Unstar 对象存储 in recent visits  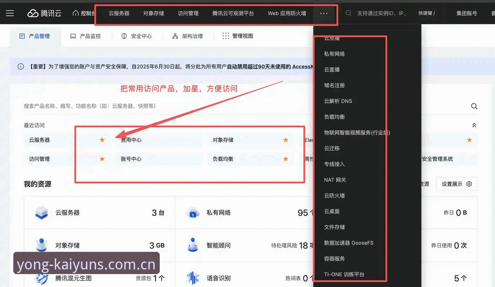[x=286, y=140]
